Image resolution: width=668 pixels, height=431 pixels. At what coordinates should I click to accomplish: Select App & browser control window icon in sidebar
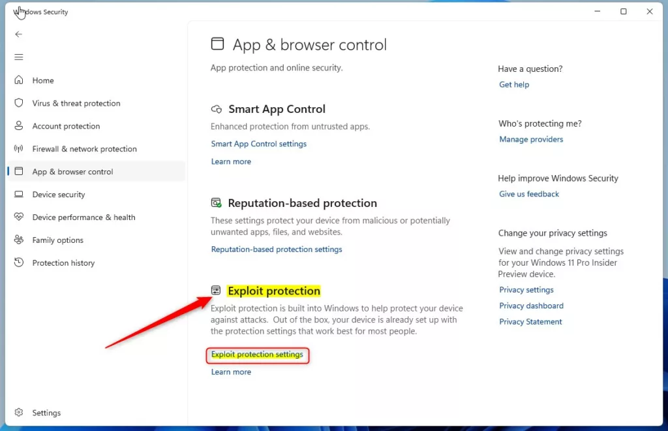coord(19,171)
